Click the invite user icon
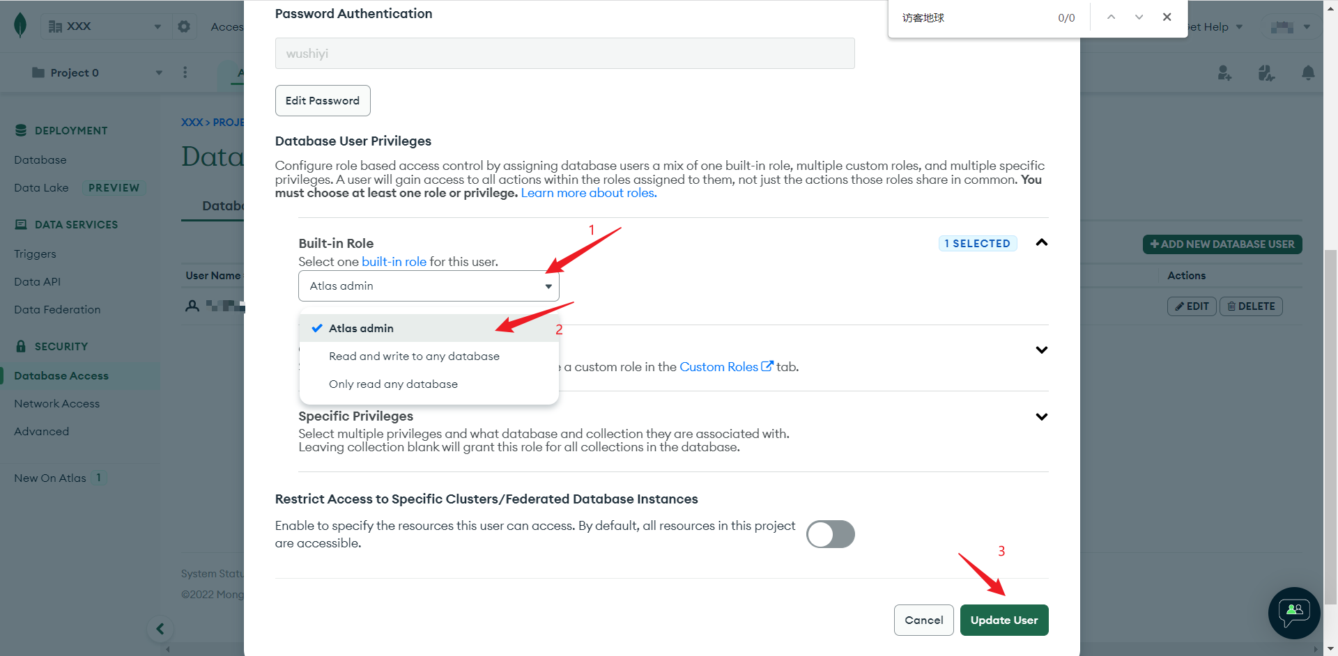This screenshot has height=656, width=1338. click(1224, 73)
